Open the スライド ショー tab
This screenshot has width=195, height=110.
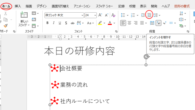tap(104, 6)
